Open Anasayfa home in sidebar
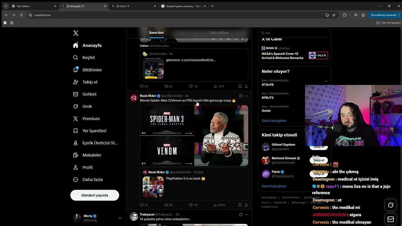The height and width of the screenshot is (226, 402). (x=87, y=45)
